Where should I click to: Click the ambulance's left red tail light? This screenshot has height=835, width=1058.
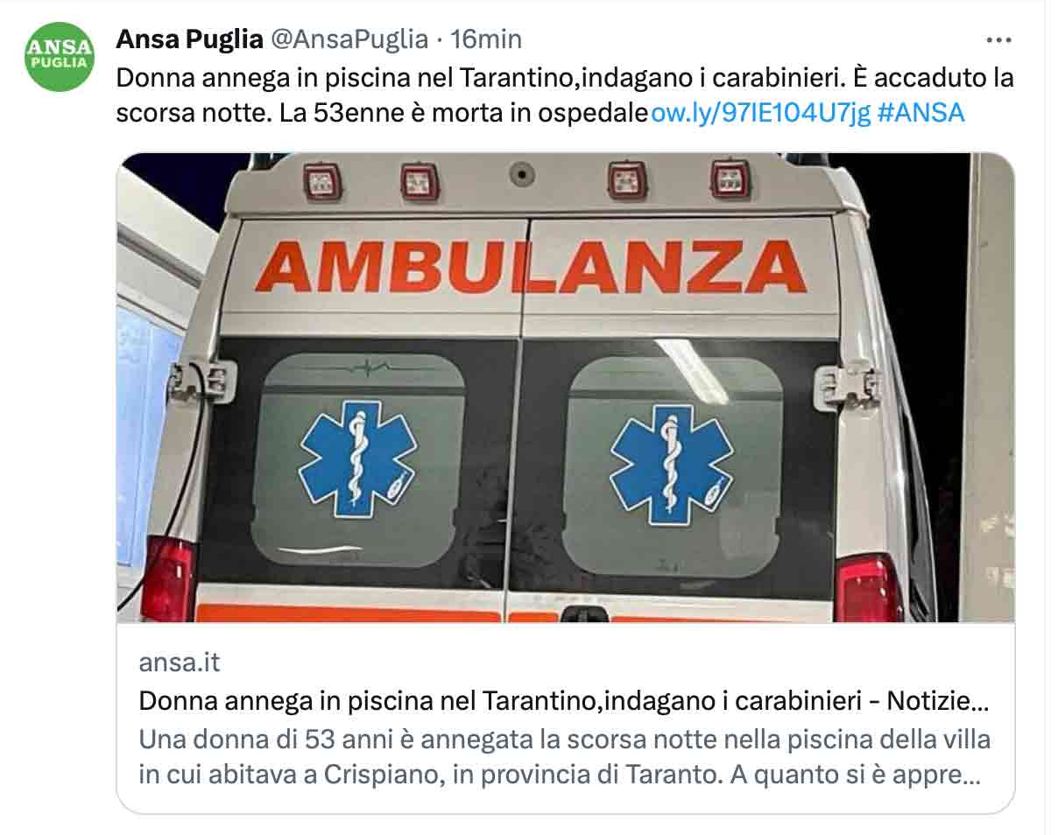pyautogui.click(x=167, y=579)
